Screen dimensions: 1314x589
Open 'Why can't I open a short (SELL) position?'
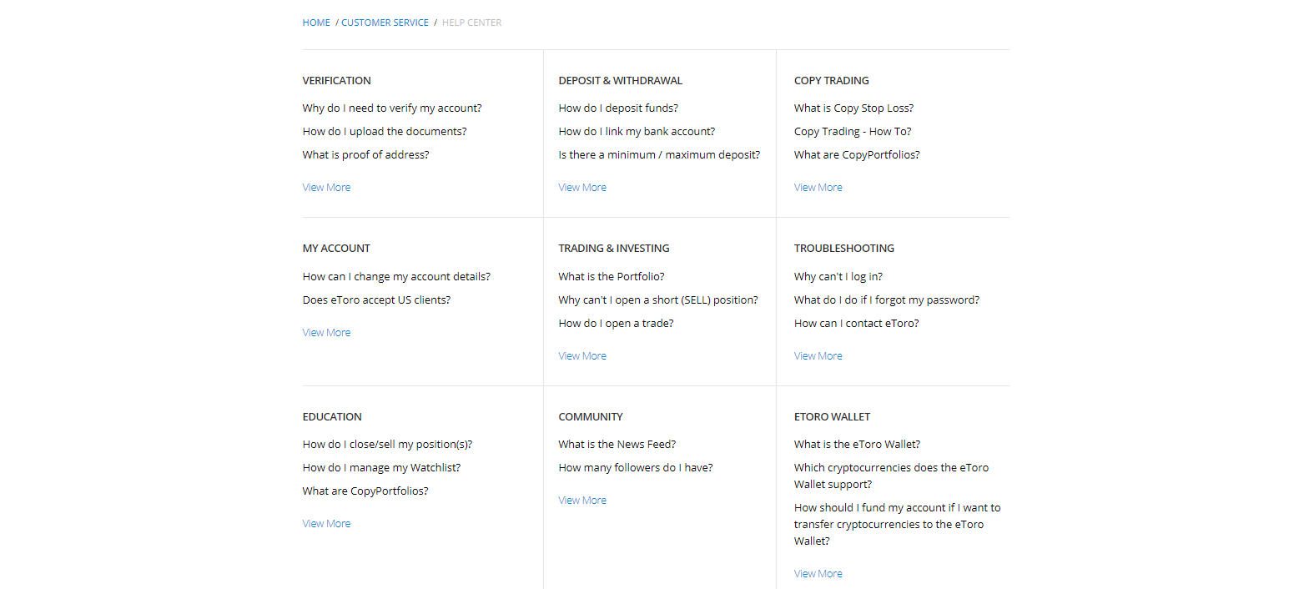(x=658, y=300)
